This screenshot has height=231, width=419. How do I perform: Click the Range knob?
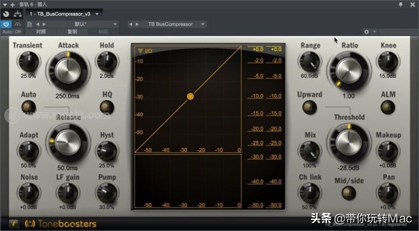pos(310,61)
